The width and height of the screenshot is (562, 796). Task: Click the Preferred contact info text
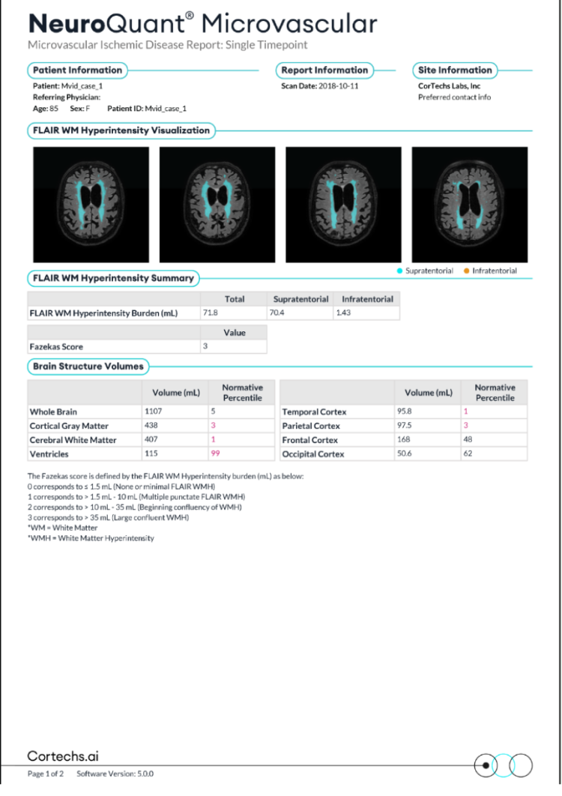point(454,97)
